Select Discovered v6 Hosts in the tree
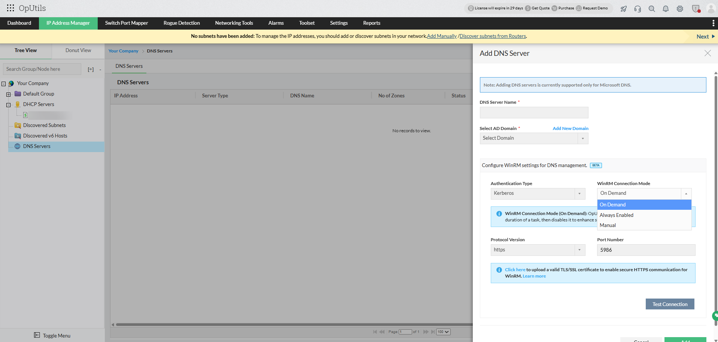The width and height of the screenshot is (718, 342). tap(45, 136)
